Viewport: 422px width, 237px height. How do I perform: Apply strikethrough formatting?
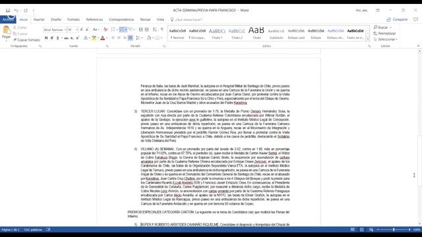[66, 38]
